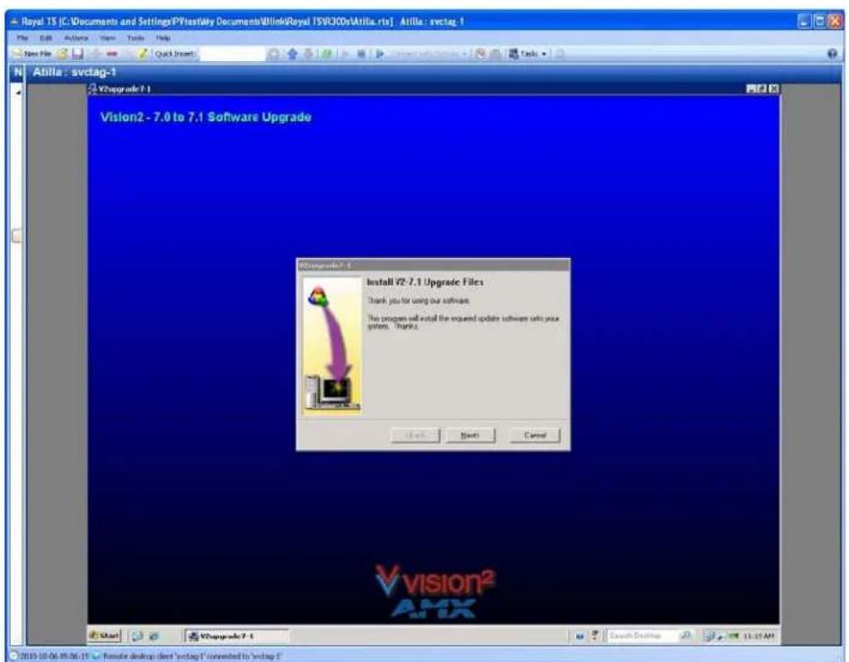Open the Tools menu
Viewport: 849px width, 662px height.
pos(136,39)
